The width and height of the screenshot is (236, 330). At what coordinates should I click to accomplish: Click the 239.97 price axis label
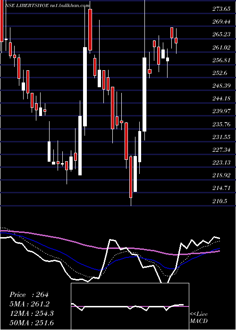(221, 111)
